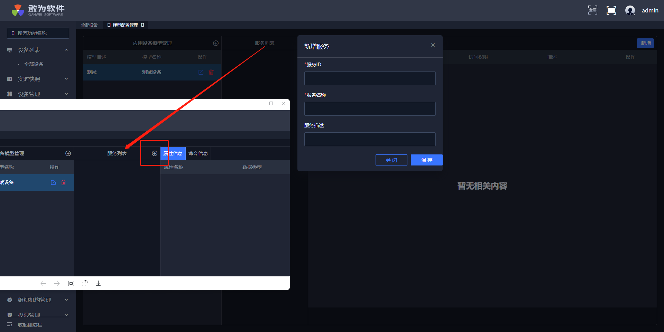Rotate the image in the viewer toolbar
The height and width of the screenshot is (332, 664).
(x=85, y=283)
